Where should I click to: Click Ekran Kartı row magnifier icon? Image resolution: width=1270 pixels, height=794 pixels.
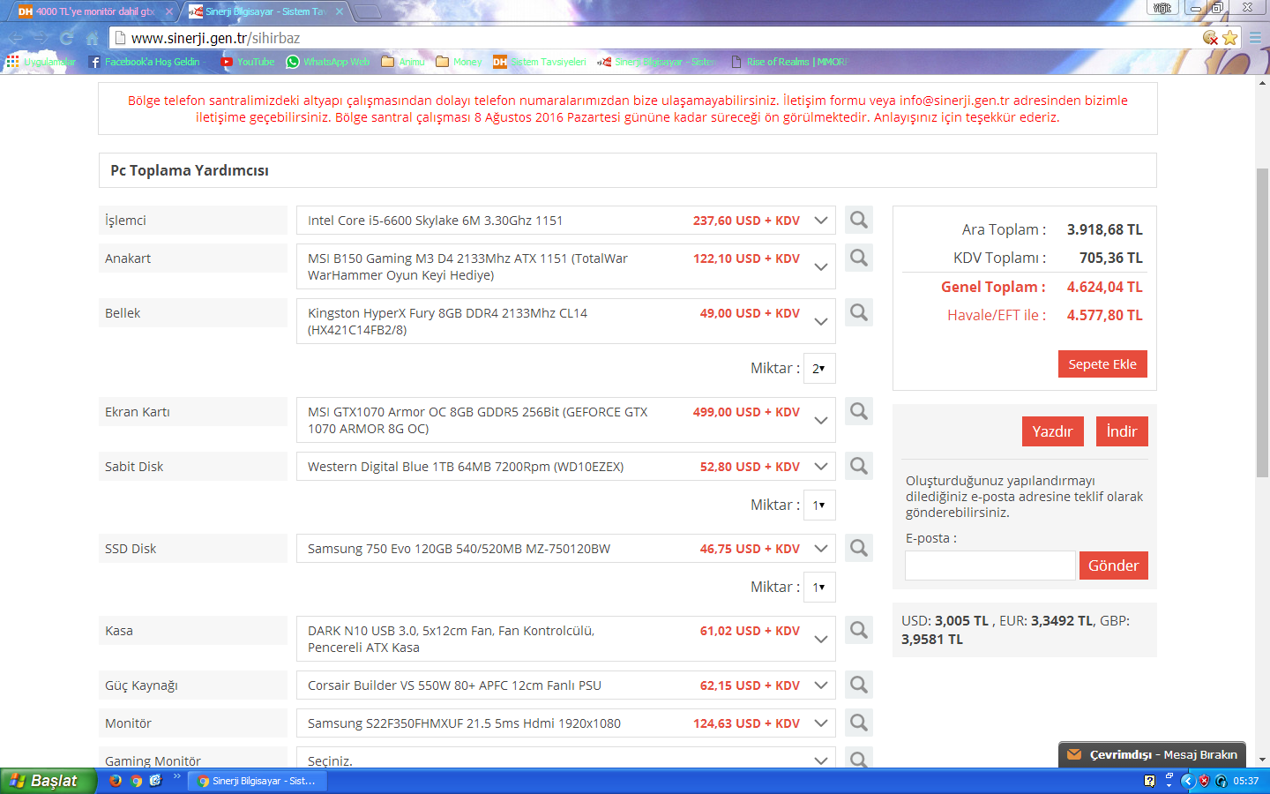[x=859, y=411]
